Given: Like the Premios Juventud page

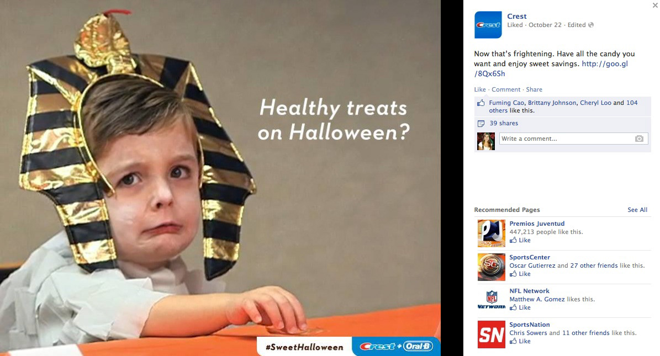Looking at the screenshot, I should coord(520,240).
